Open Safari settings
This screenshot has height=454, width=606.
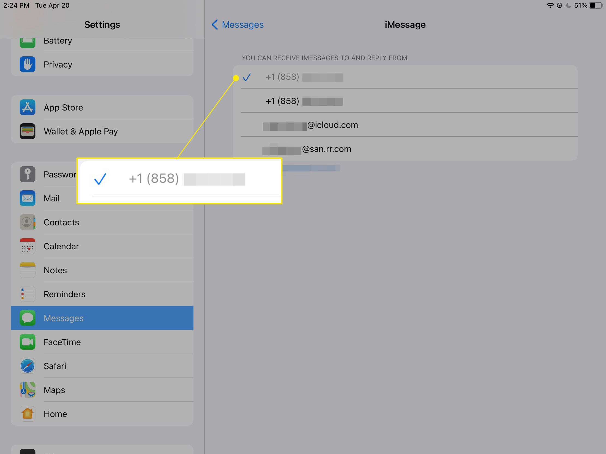tap(102, 366)
